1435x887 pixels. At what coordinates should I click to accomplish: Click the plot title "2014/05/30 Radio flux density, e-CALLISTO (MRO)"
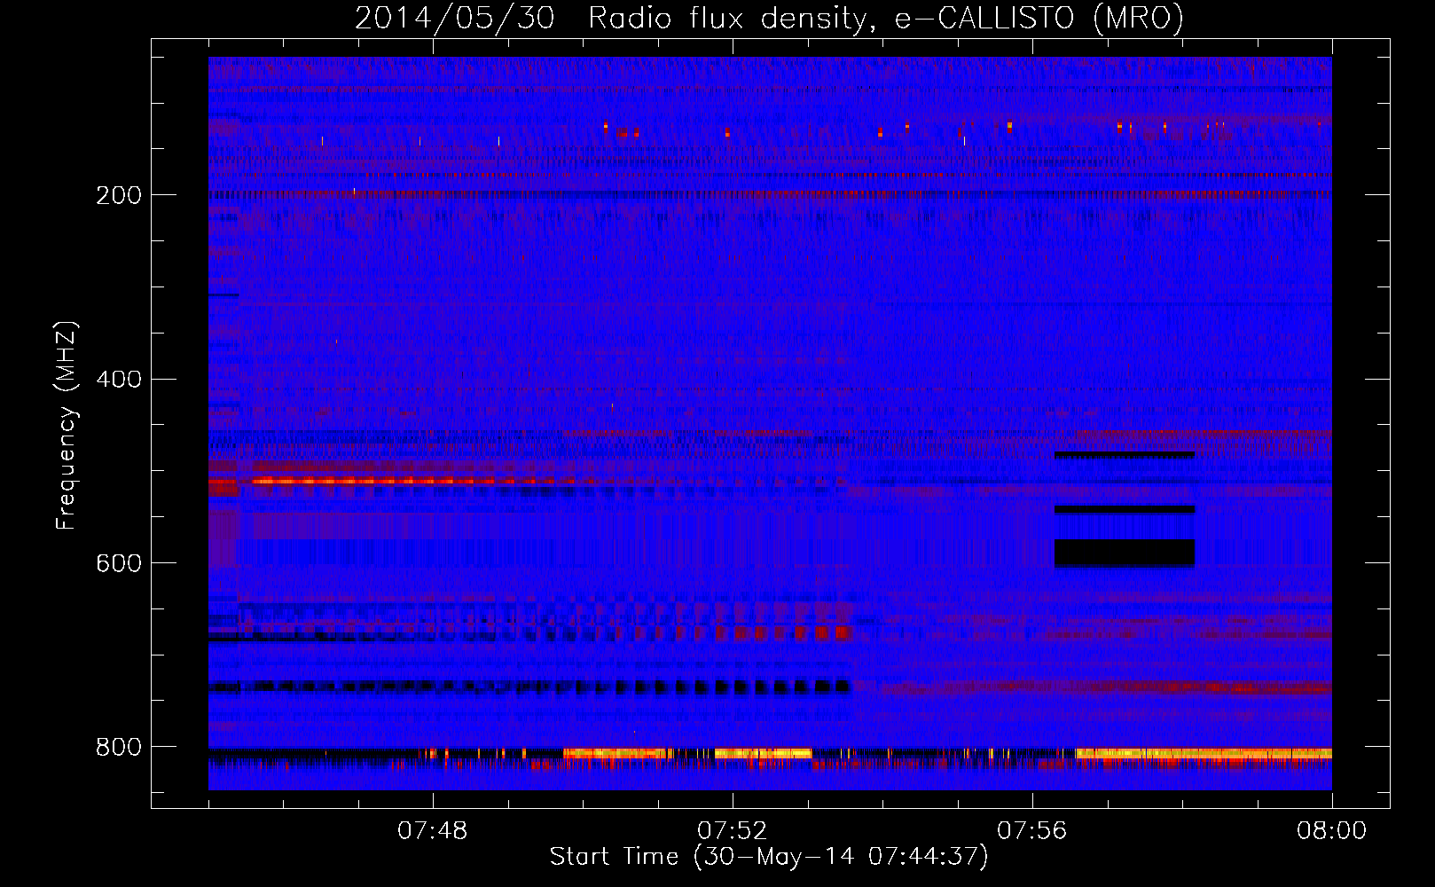tap(769, 18)
